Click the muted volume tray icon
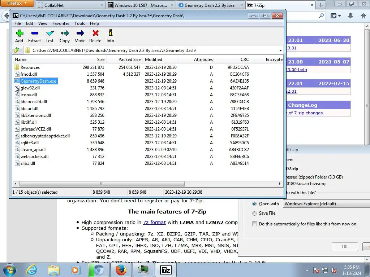Image resolution: width=370 pixels, height=277 pixels. 334,271
